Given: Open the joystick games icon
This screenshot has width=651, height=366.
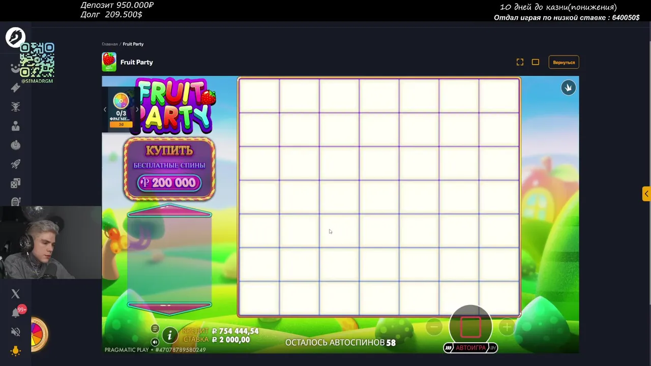Looking at the screenshot, I should pos(15,145).
